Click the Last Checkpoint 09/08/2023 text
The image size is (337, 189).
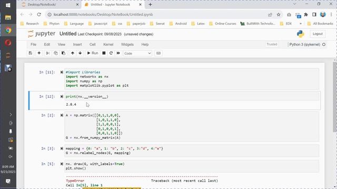(100, 34)
